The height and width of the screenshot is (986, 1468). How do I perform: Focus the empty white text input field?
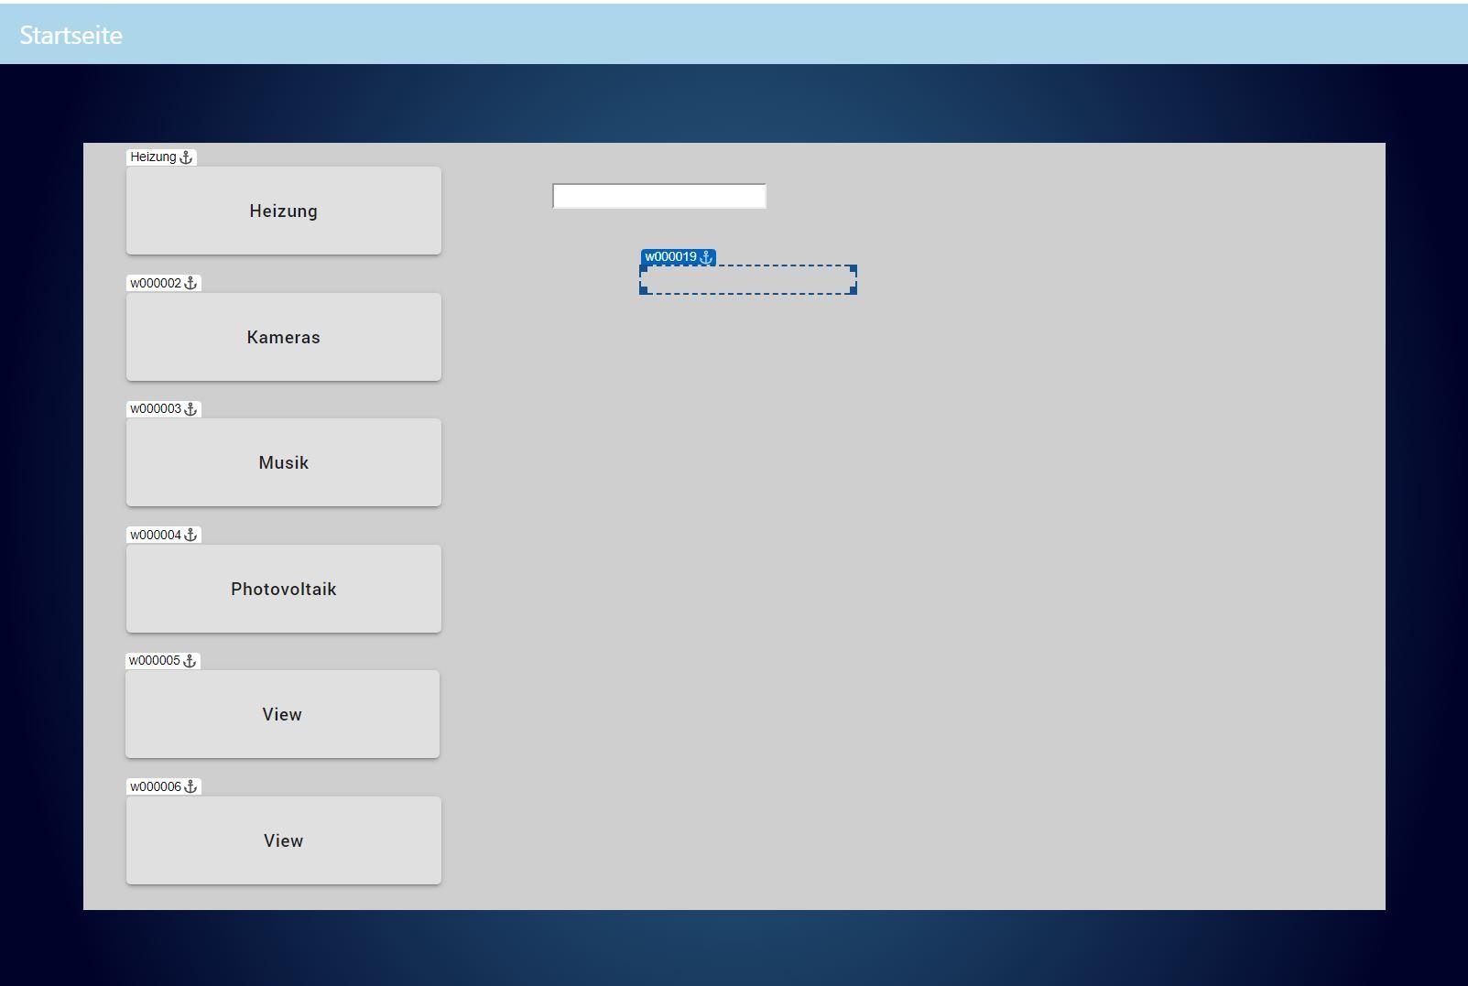pyautogui.click(x=658, y=196)
